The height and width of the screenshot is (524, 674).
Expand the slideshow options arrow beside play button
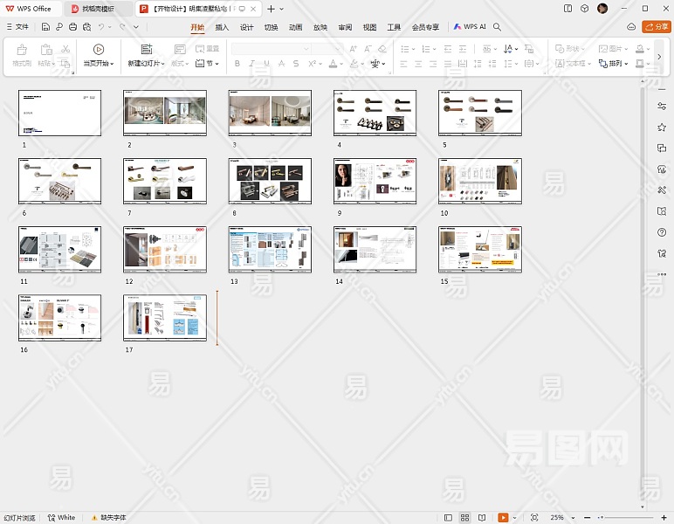pyautogui.click(x=516, y=518)
